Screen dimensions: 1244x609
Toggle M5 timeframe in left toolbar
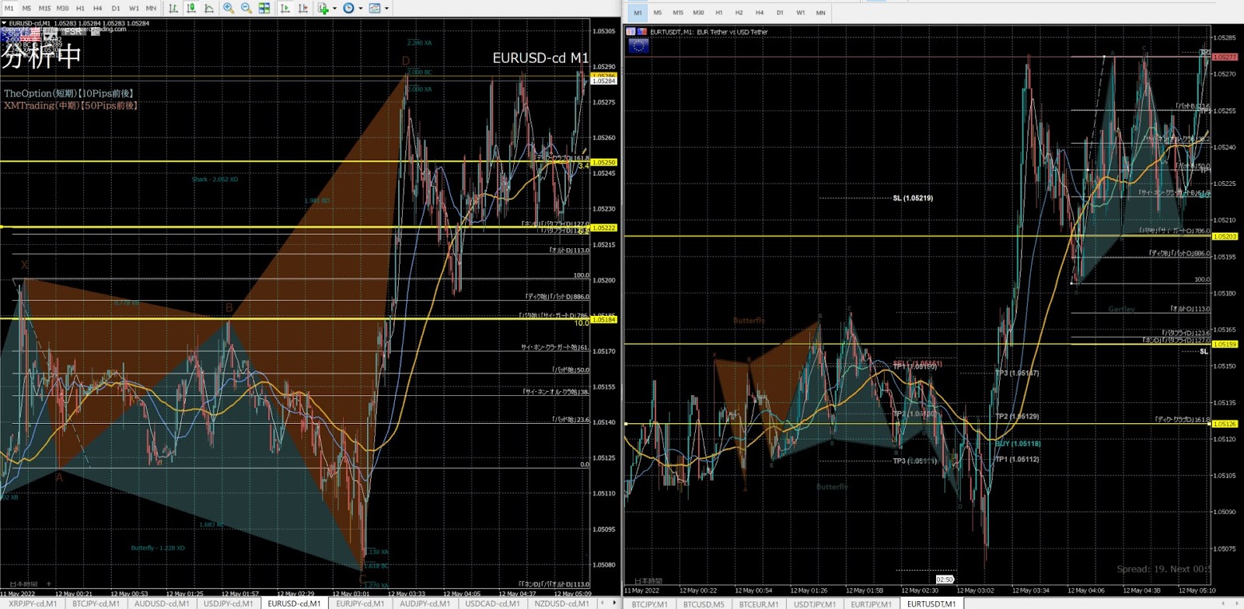pyautogui.click(x=26, y=9)
